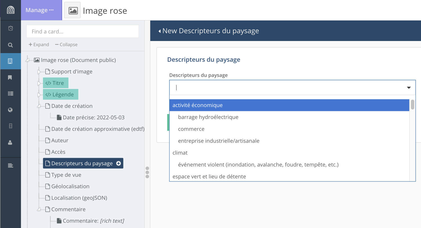
Task: Select the resource manager building icon
Action: (10, 61)
